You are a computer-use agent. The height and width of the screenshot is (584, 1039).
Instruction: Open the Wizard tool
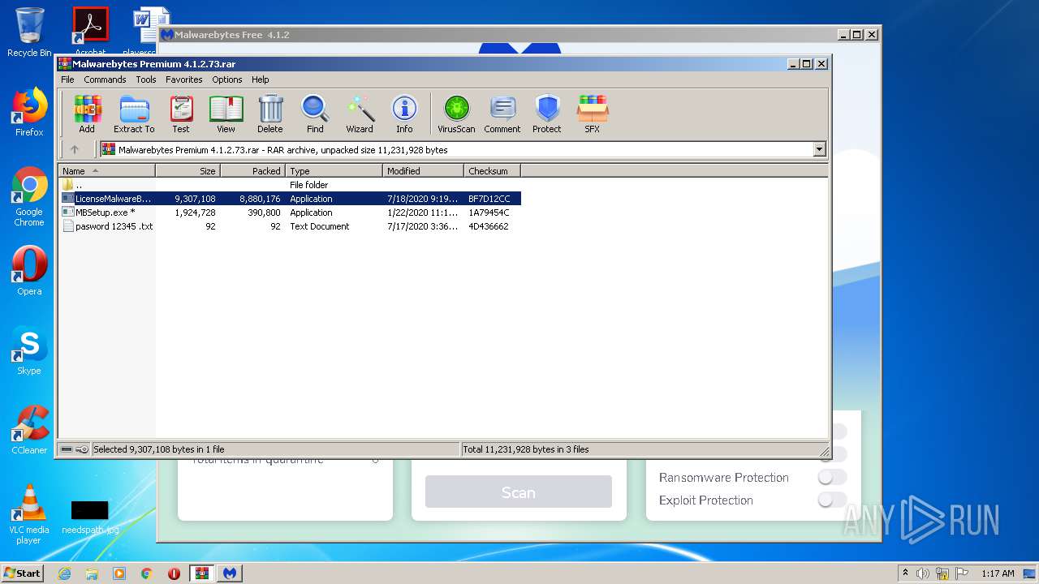tap(360, 114)
